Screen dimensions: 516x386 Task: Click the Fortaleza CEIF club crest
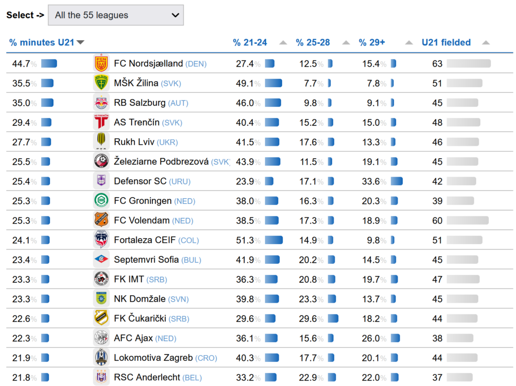[101, 240]
